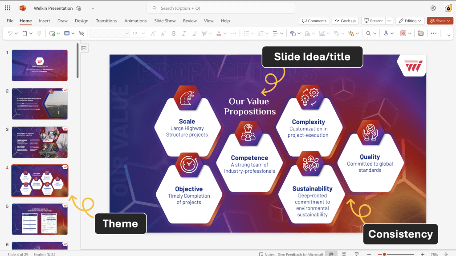Open the settings gear icon
The width and height of the screenshot is (456, 256).
tap(433, 8)
